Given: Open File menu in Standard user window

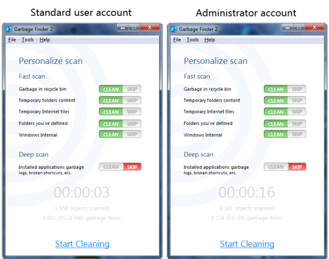Looking at the screenshot, I should point(12,40).
